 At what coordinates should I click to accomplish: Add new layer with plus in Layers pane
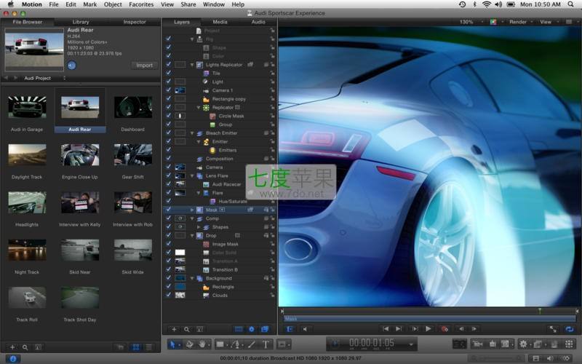tap(174, 329)
